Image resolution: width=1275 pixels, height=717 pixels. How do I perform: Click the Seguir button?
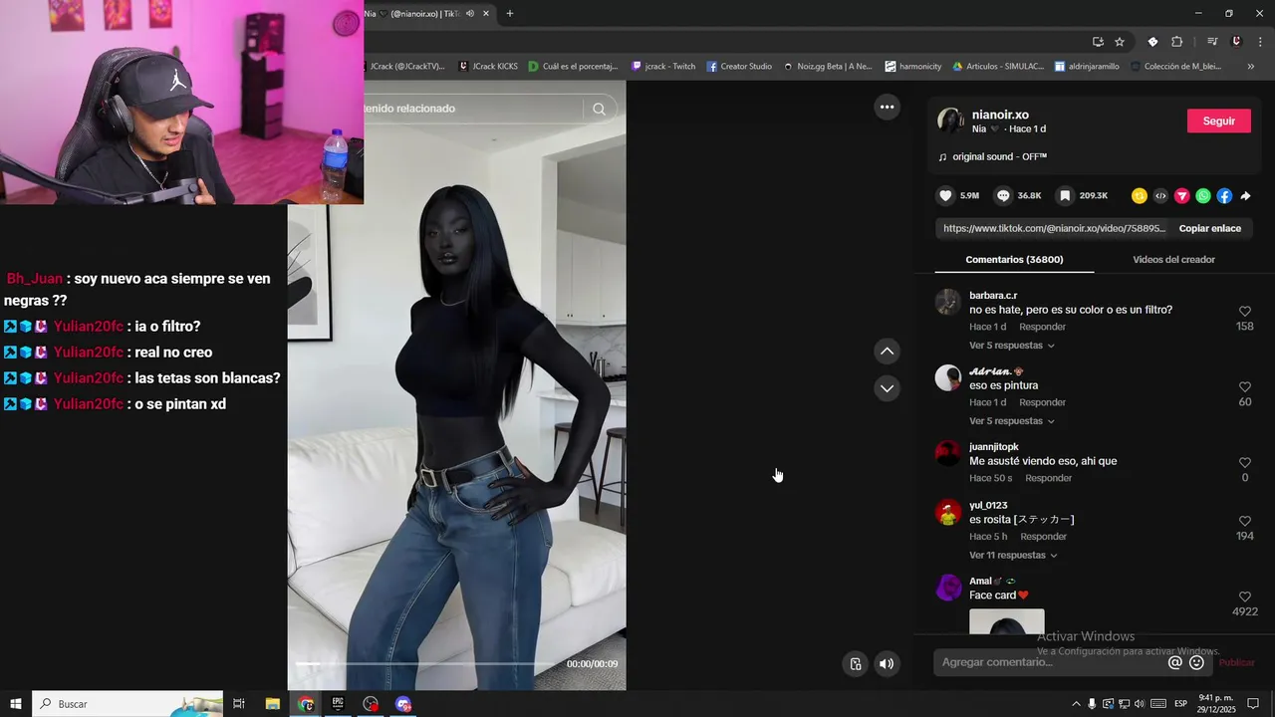click(x=1218, y=121)
